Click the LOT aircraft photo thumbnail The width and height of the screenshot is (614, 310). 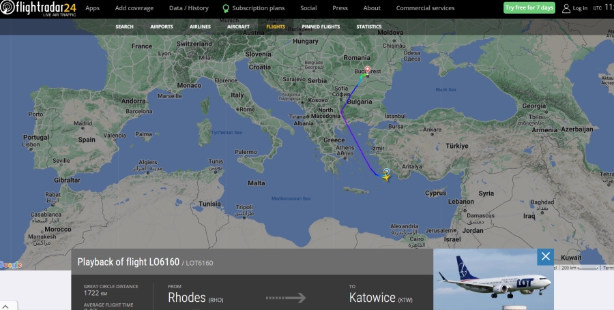coord(493,279)
